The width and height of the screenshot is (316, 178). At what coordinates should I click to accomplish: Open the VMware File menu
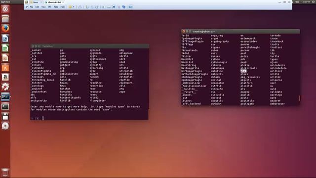coord(32,7)
